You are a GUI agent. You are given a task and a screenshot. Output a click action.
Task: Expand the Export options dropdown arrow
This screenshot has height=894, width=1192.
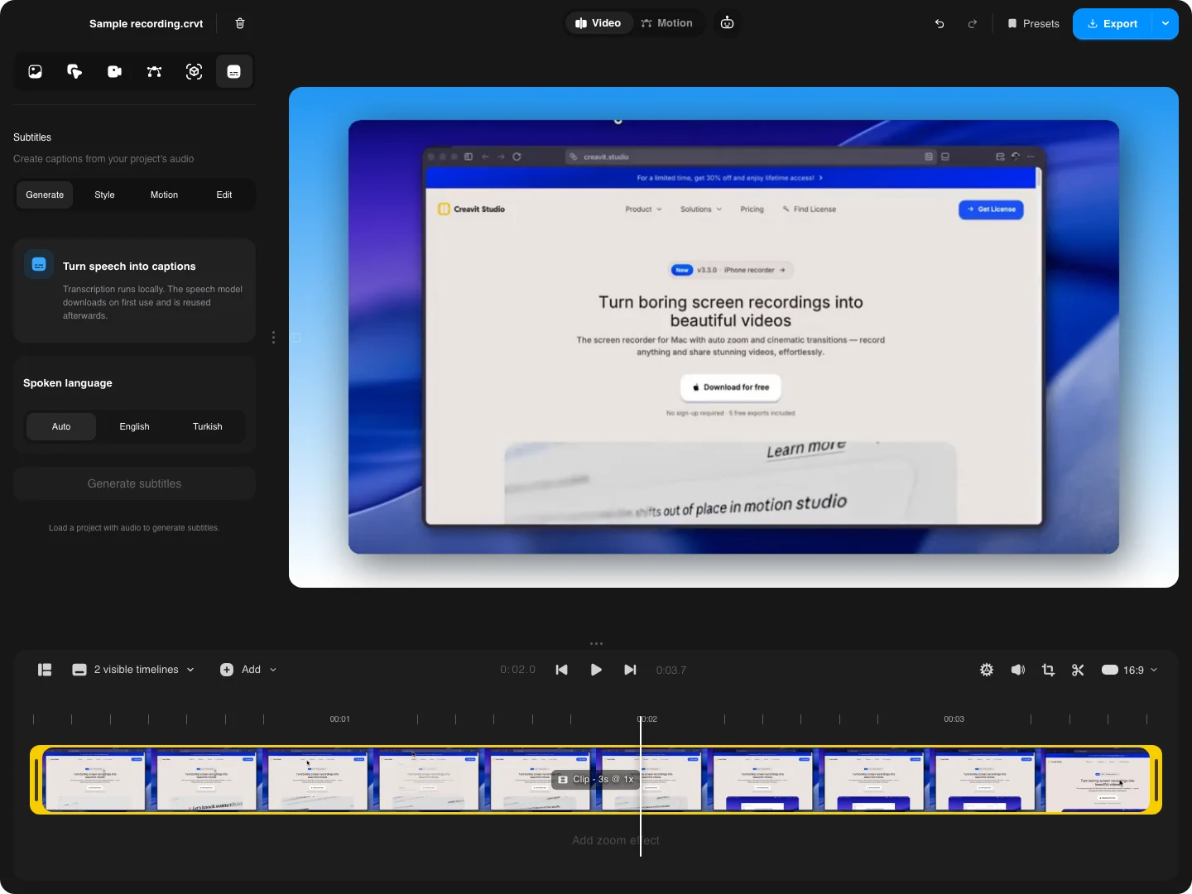point(1166,24)
